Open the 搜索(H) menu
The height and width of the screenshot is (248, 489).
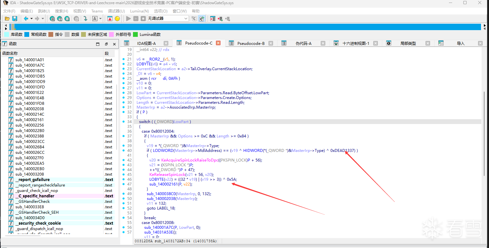pyautogui.click(x=62, y=11)
